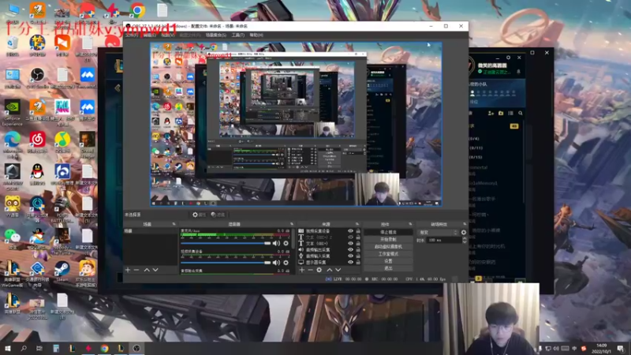
Task: Select the 场景 scene in Scenes list
Action: [150, 231]
